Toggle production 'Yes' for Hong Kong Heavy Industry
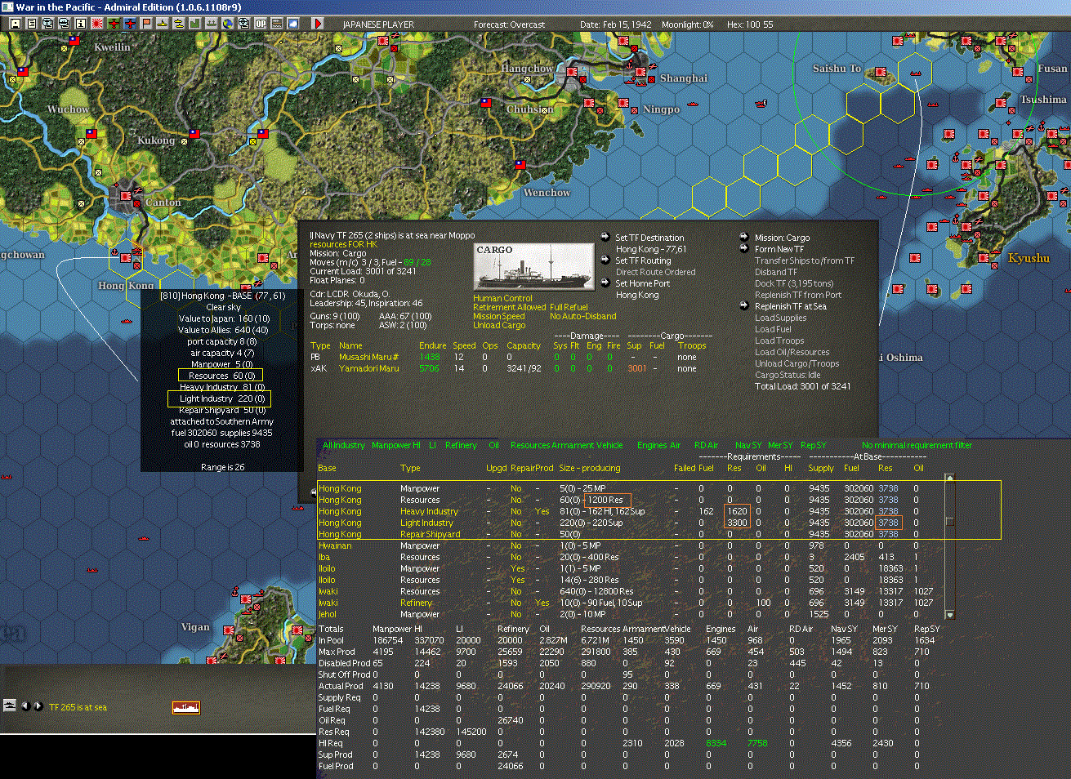 tap(542, 511)
